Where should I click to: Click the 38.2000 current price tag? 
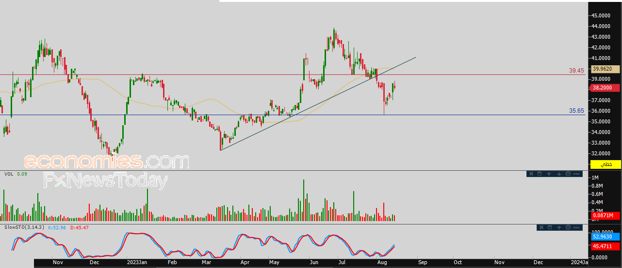[605, 88]
